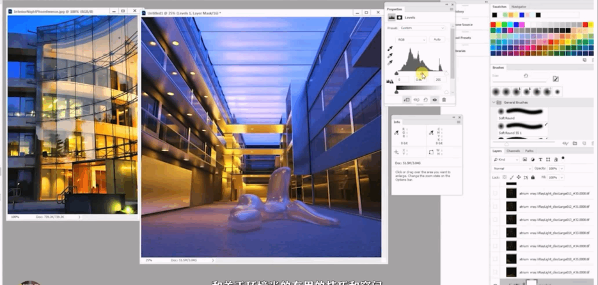Click the Levels shadow input black slider

point(397,73)
